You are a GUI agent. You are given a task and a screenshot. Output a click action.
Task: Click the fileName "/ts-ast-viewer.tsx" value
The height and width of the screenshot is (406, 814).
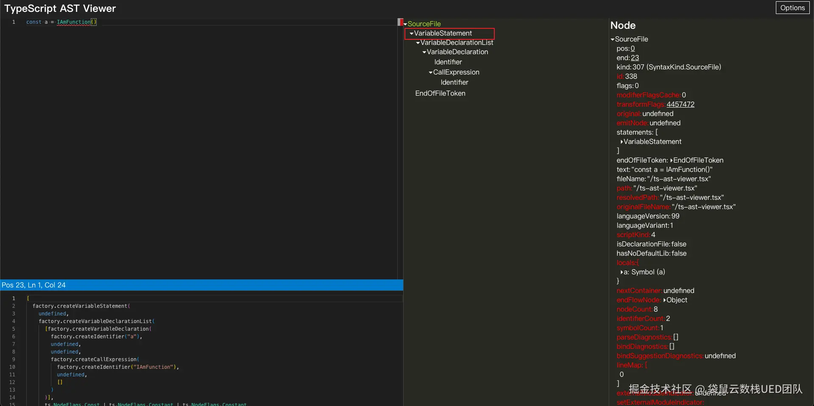pyautogui.click(x=679, y=179)
